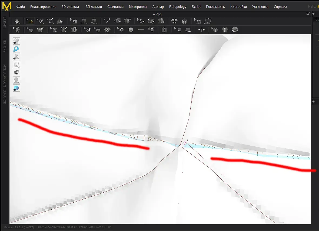The image size is (319, 231).
Task: Select the Buttonhole line tool
Action: click(x=141, y=30)
